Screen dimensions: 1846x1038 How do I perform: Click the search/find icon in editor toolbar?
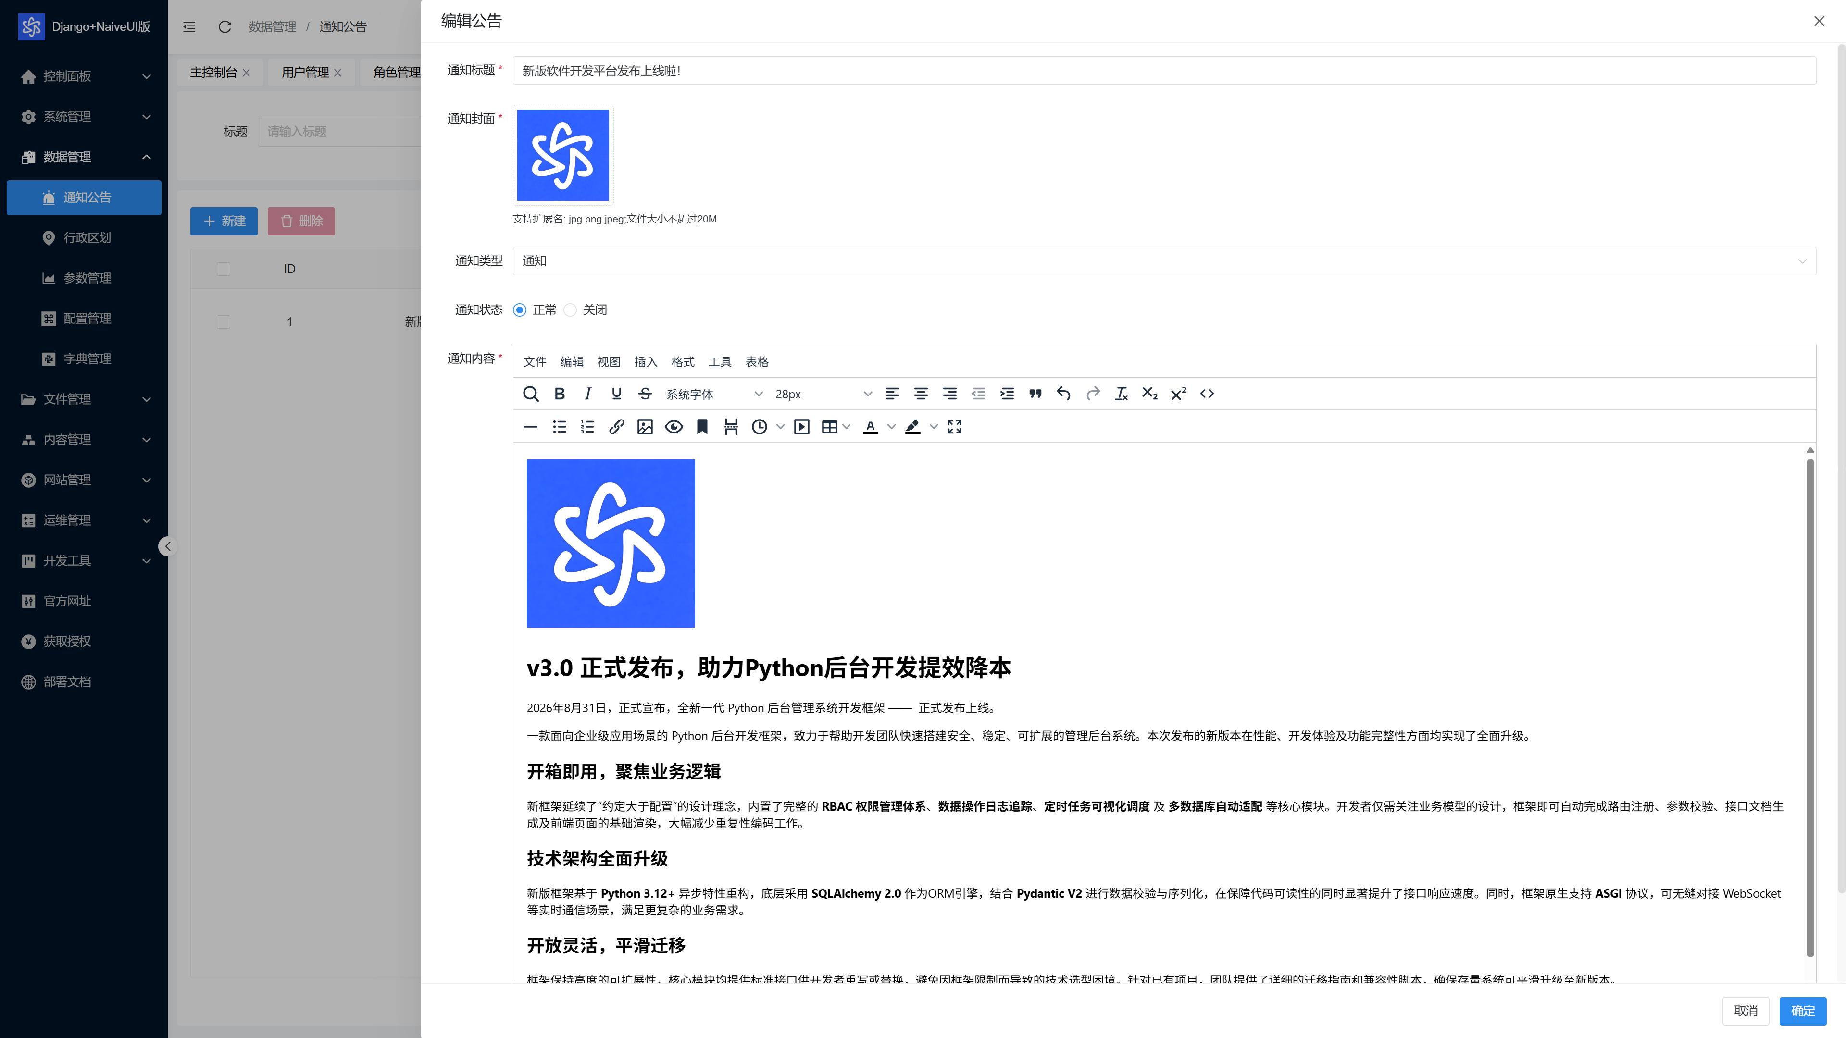pyautogui.click(x=530, y=393)
